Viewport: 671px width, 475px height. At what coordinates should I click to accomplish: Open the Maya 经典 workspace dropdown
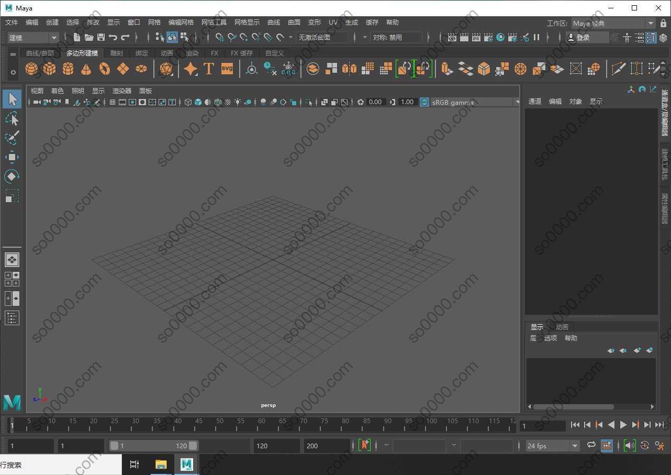click(612, 23)
